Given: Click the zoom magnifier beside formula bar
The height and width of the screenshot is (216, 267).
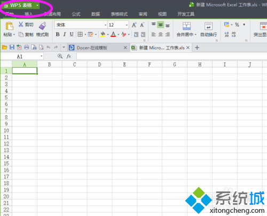Looking at the screenshot, I should 60,56.
